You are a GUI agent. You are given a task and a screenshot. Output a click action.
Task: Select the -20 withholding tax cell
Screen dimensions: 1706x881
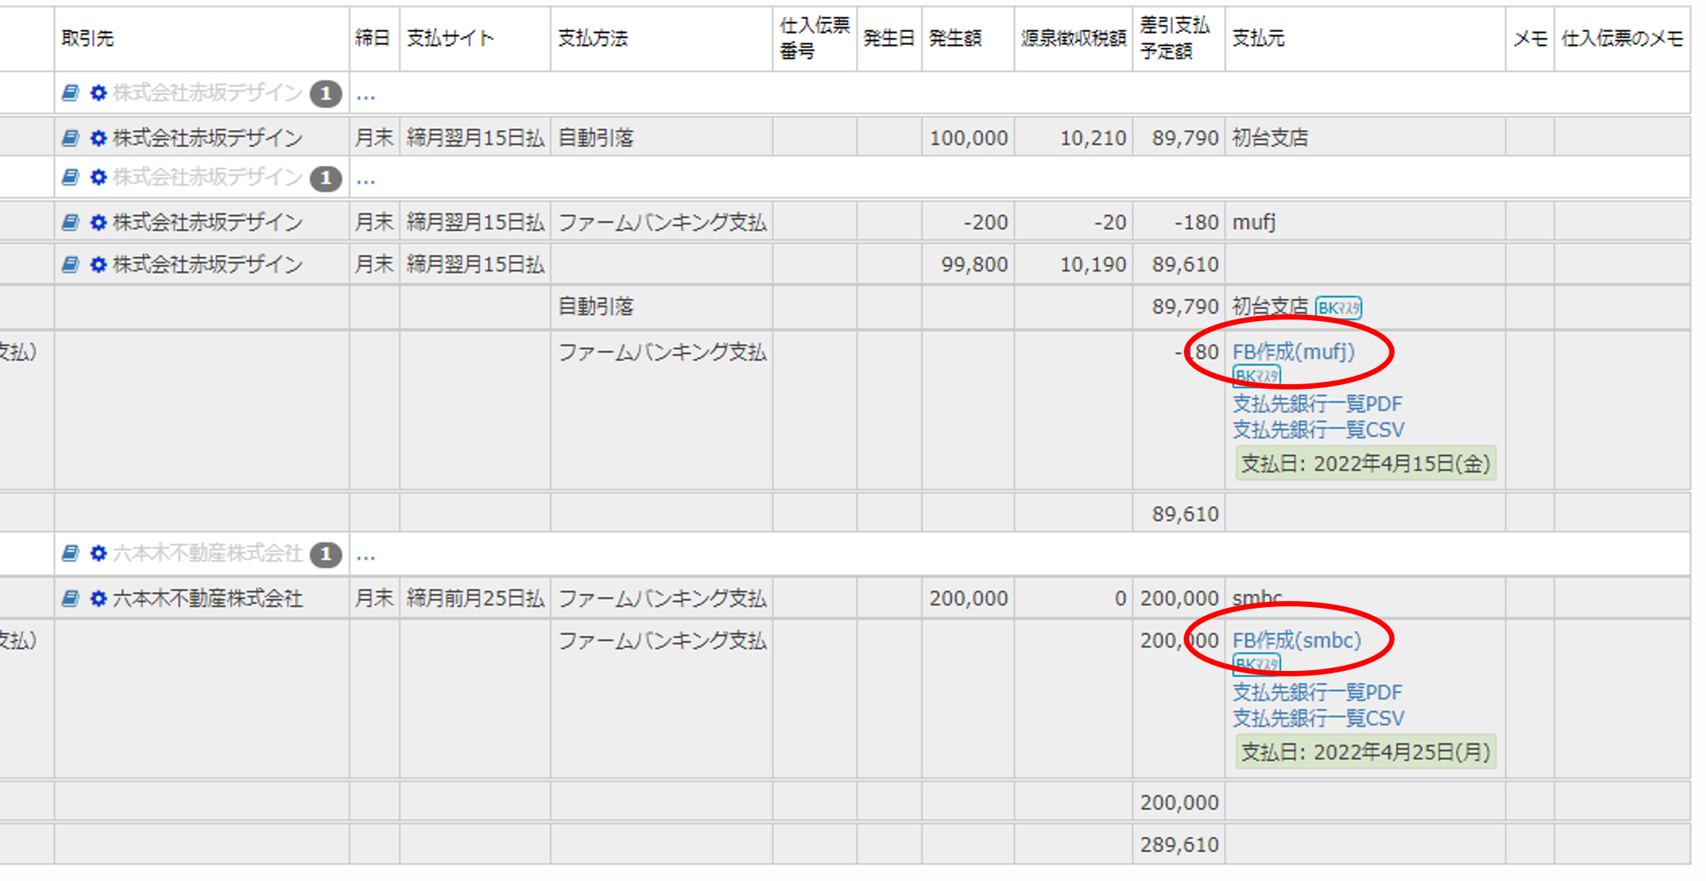(1073, 222)
